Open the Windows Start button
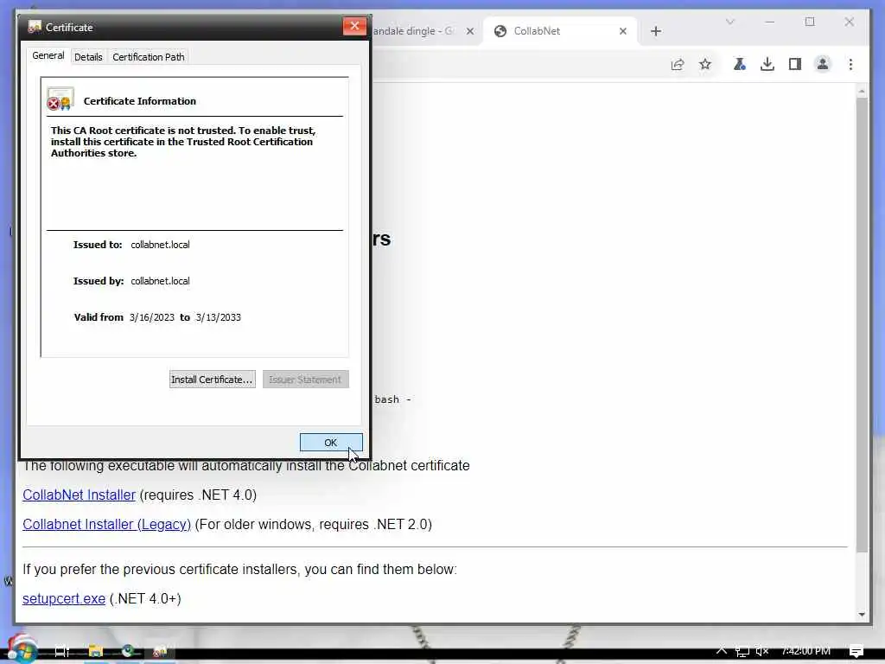The image size is (885, 664). (x=22, y=649)
